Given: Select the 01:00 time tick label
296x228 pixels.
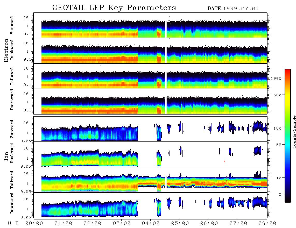Looking at the screenshot, I should coord(64,223).
